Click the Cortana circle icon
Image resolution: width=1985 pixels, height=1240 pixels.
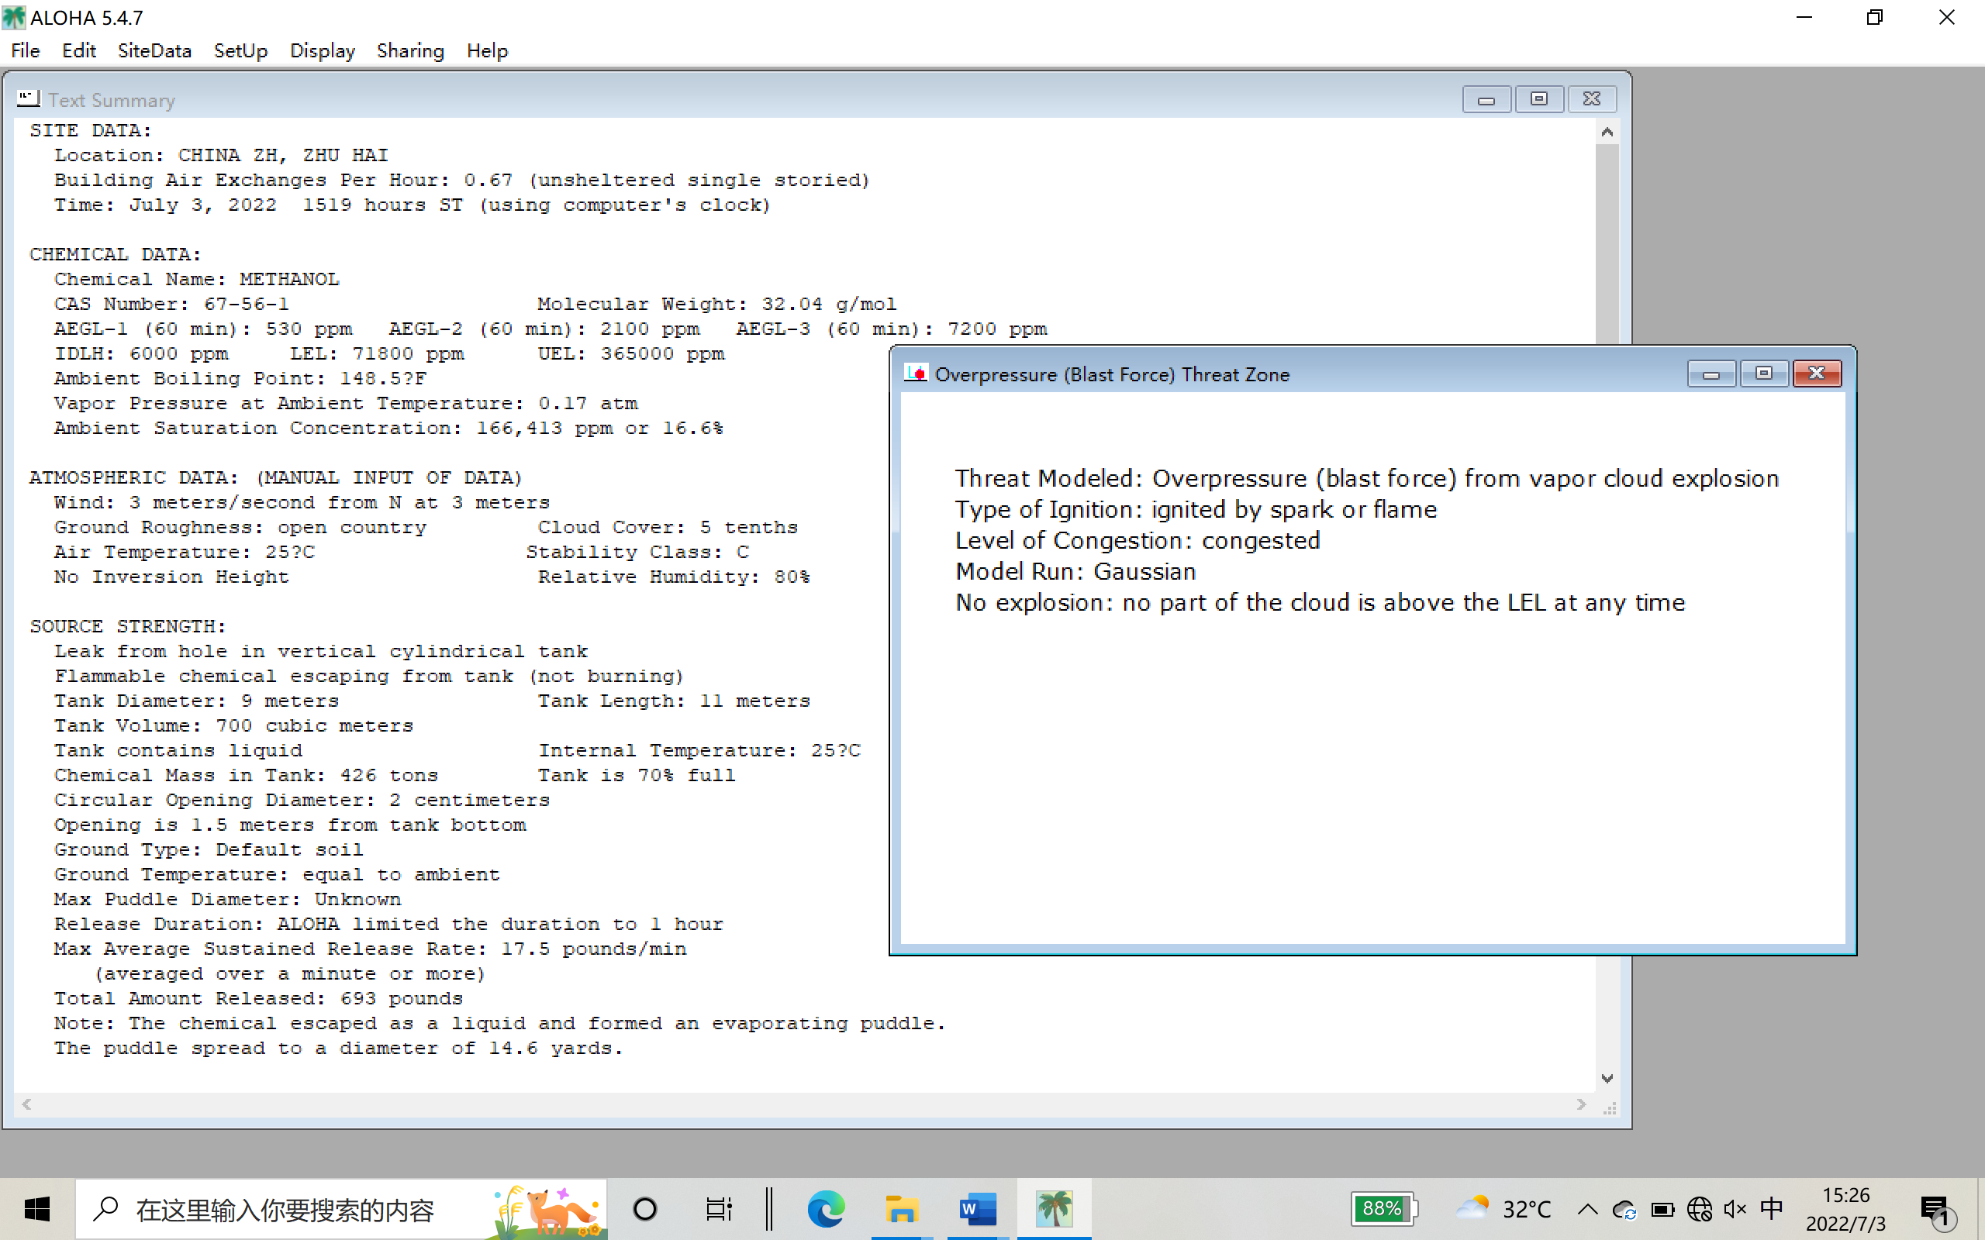(644, 1209)
